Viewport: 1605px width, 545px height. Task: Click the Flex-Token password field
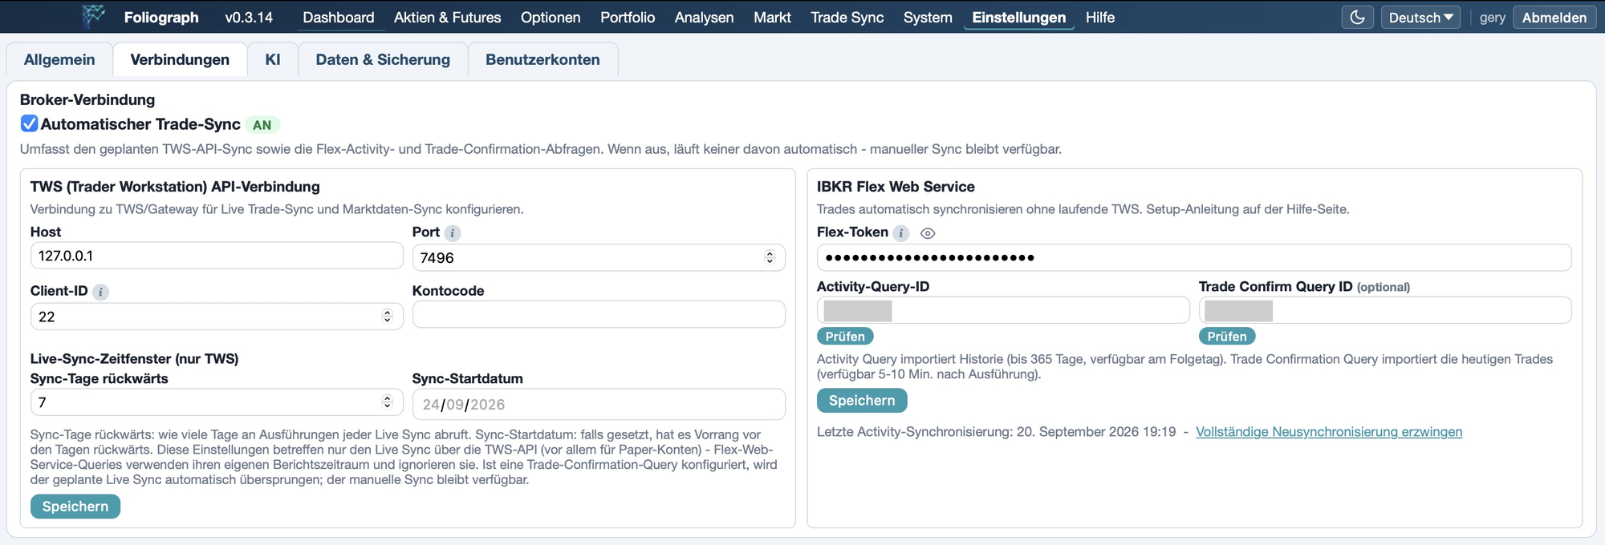(1194, 257)
